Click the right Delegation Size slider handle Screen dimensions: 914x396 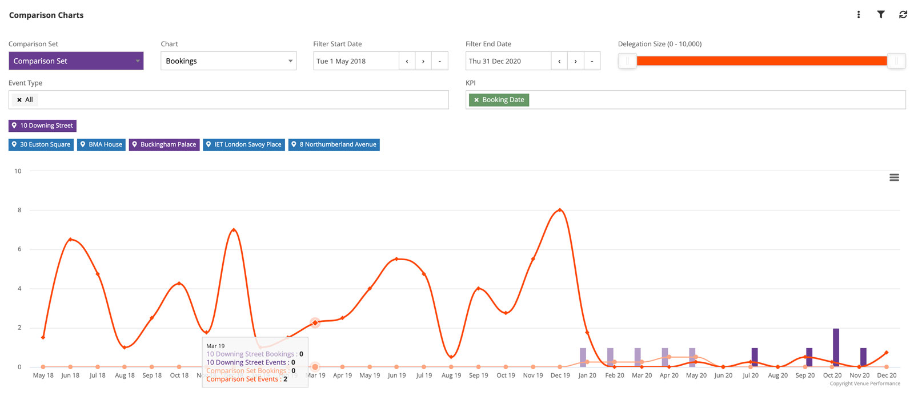click(896, 61)
